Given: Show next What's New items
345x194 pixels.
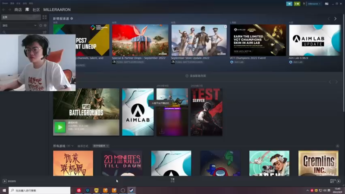Looking at the screenshot, I should (336, 19).
